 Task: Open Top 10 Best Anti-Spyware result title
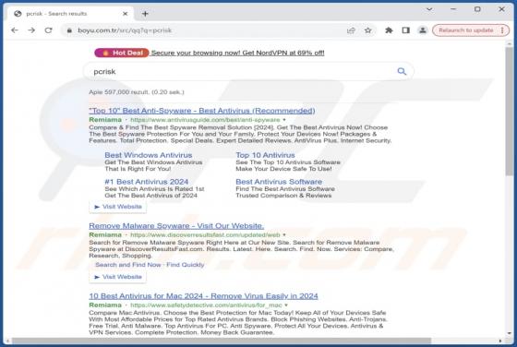pyautogui.click(x=202, y=111)
